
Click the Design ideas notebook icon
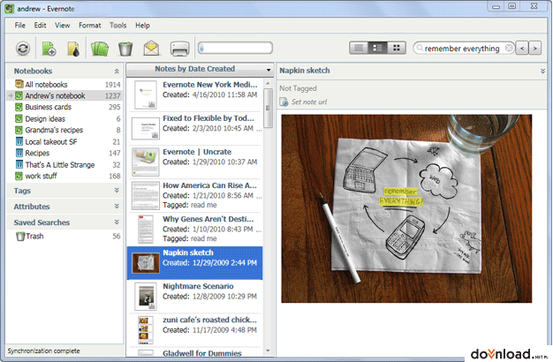[19, 119]
